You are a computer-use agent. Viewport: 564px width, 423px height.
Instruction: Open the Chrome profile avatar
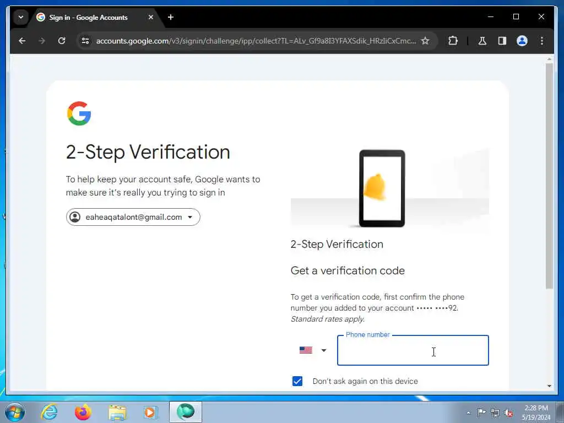click(522, 41)
